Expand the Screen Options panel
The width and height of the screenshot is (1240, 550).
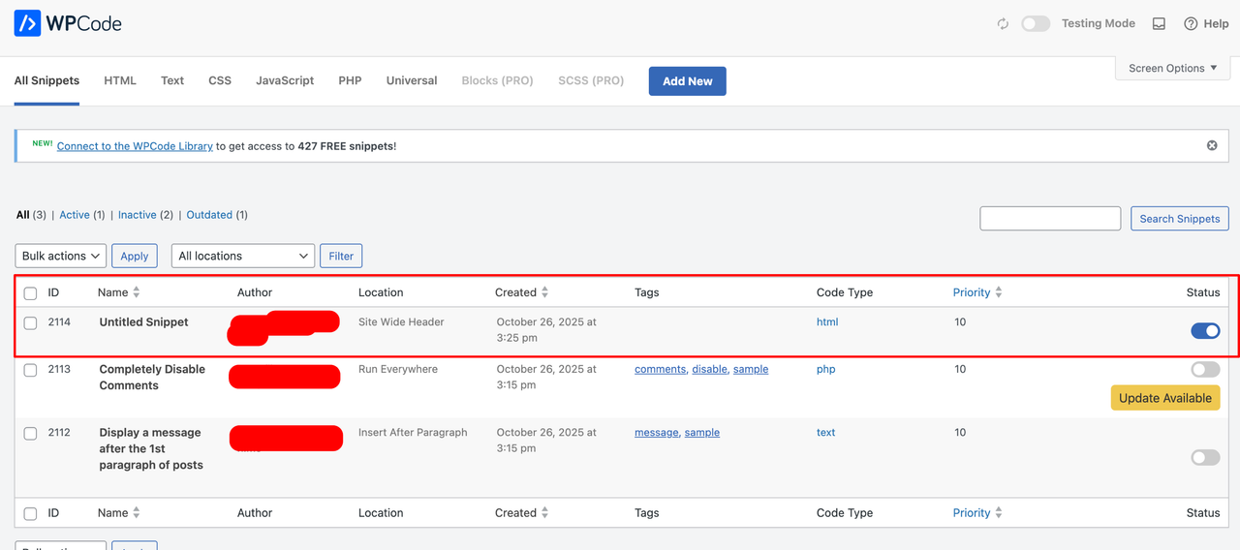[x=1172, y=69]
